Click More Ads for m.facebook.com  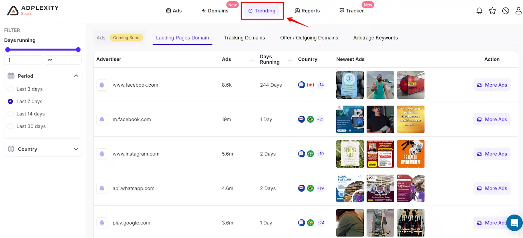(x=492, y=119)
